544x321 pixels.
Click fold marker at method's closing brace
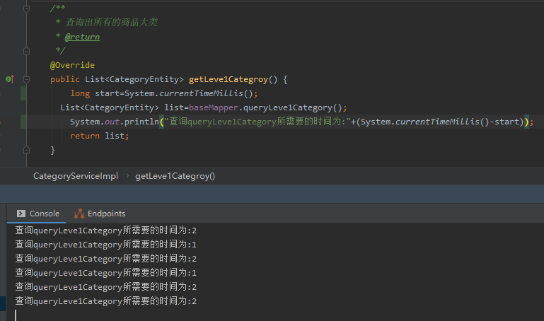point(26,150)
